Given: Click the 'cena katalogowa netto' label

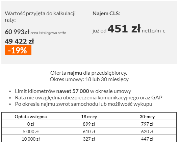Looking at the screenshot, I should click(48, 33).
